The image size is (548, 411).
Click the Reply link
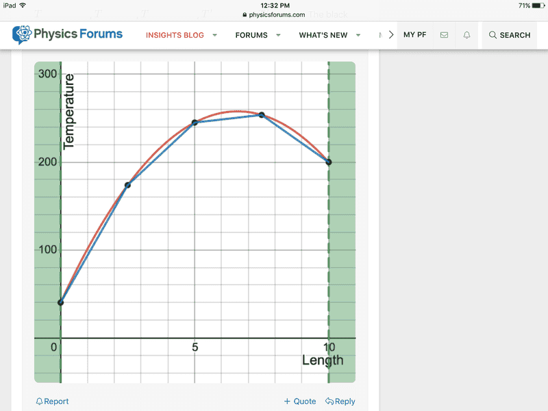click(340, 401)
